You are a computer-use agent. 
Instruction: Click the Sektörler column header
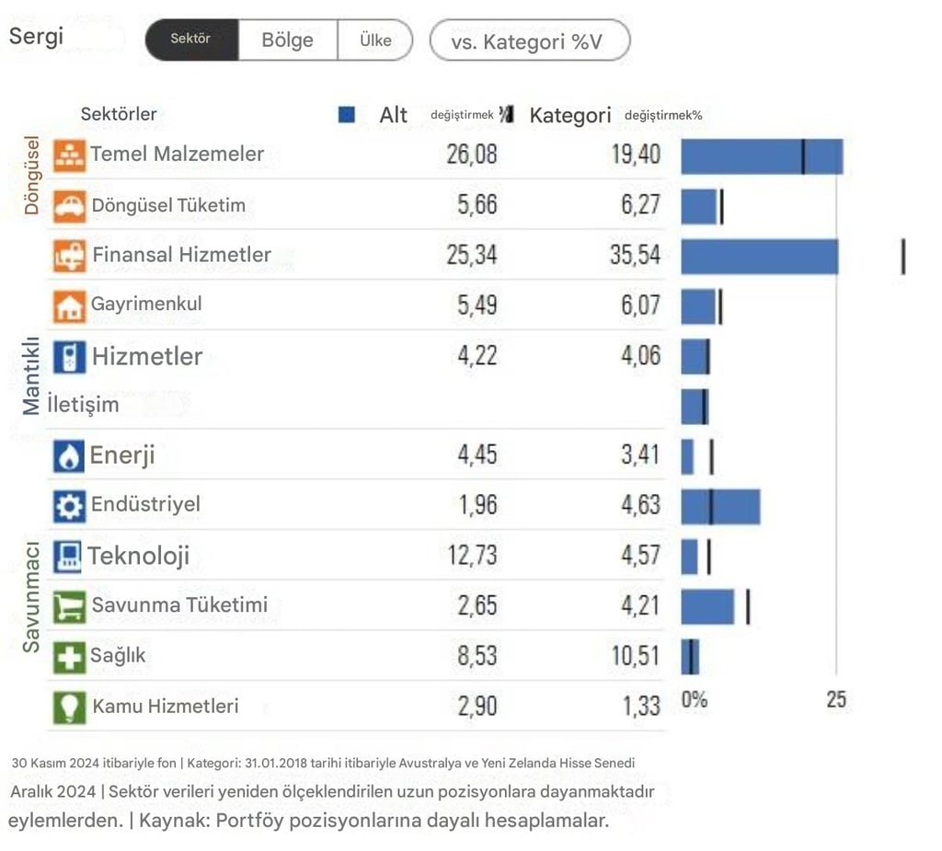point(119,114)
